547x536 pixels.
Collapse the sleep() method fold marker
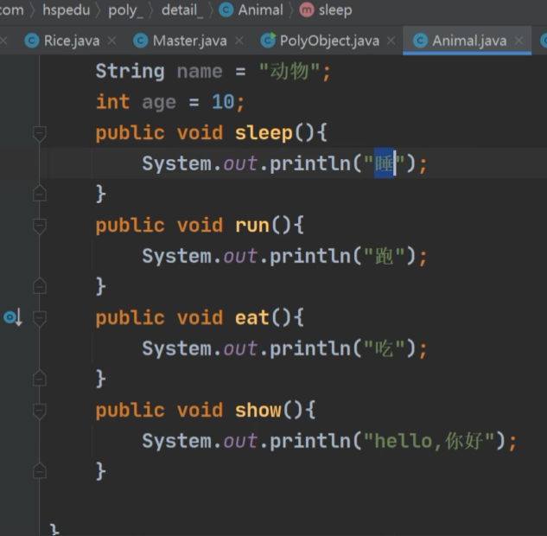(40, 133)
